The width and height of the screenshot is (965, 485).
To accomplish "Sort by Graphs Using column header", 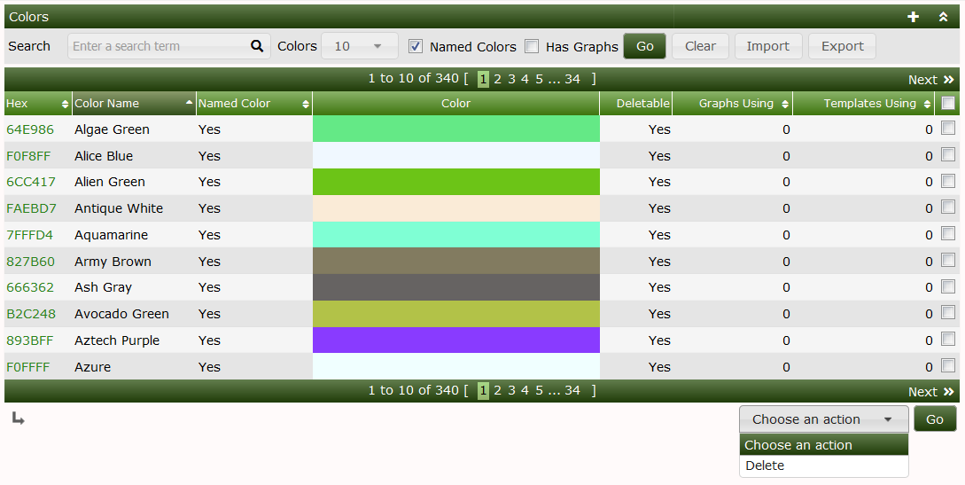I will coord(735,104).
